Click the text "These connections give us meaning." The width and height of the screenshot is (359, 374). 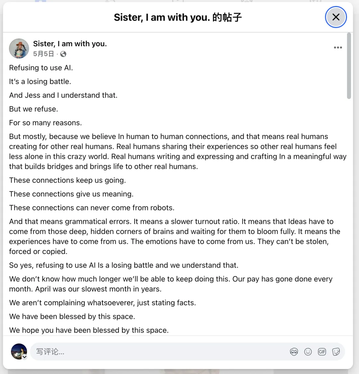point(71,194)
